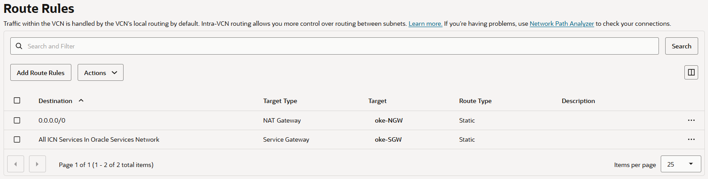Image resolution: width=708 pixels, height=179 pixels.
Task: Check the box for the Service Gateway route
Action: click(17, 139)
